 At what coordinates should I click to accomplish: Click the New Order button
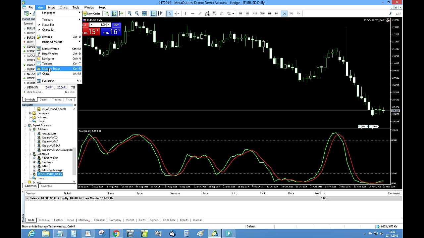point(92,14)
